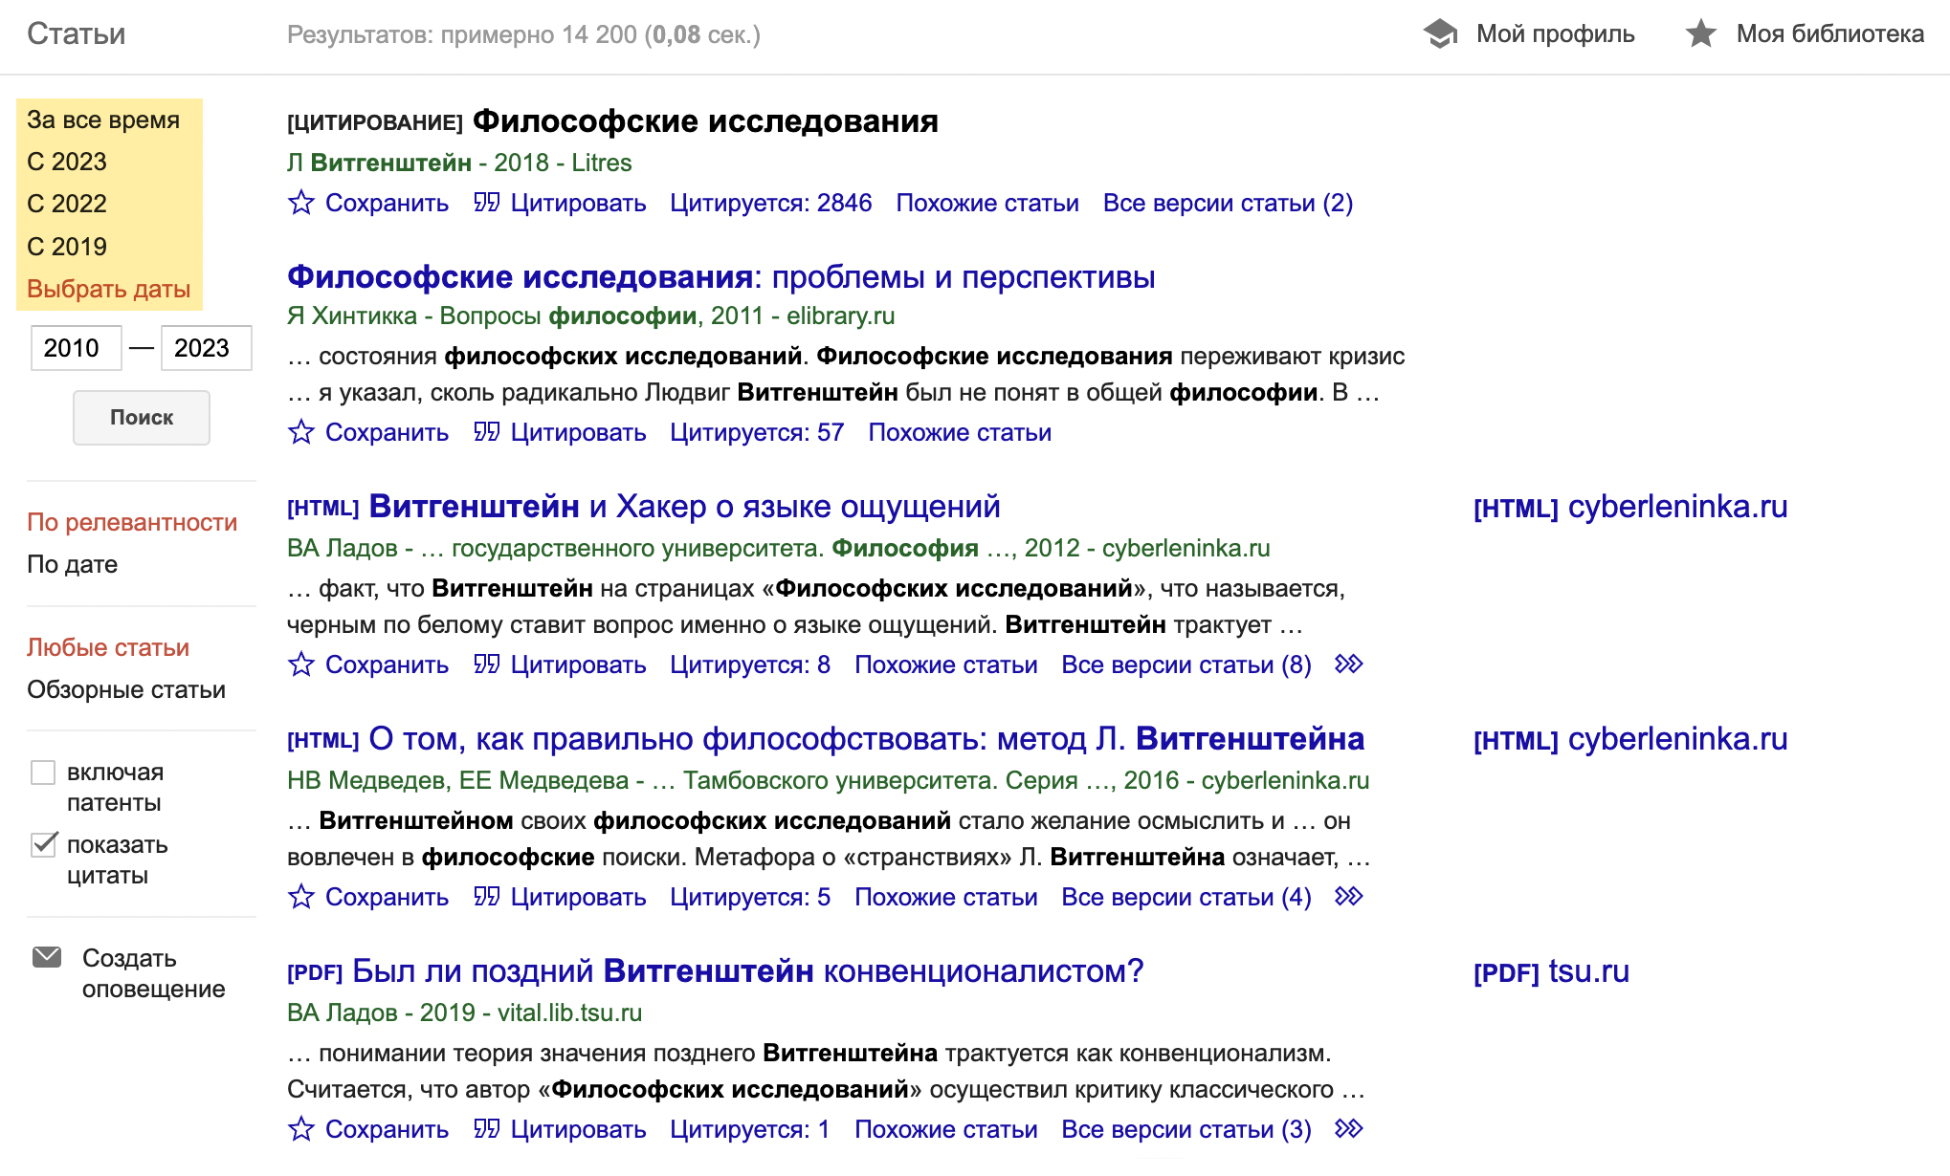Click the save star icon for 'Был ли поздний Витгенштейн' result
1950x1176 pixels.
301,1129
